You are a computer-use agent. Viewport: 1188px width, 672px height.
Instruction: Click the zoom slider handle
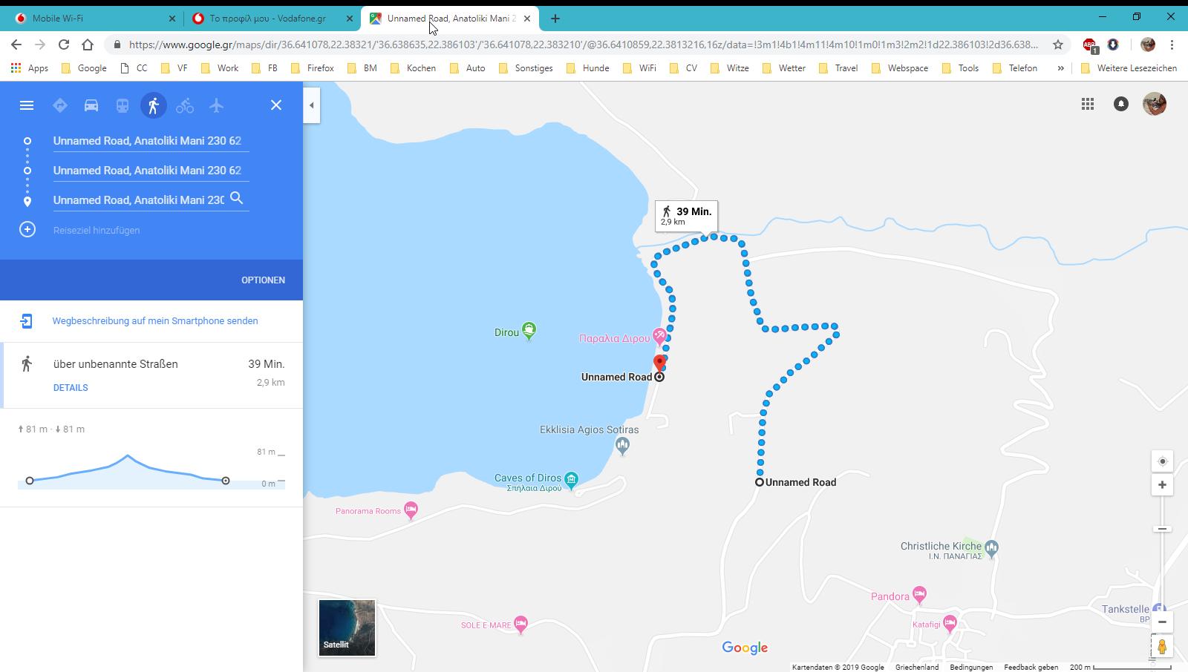[x=1163, y=529]
